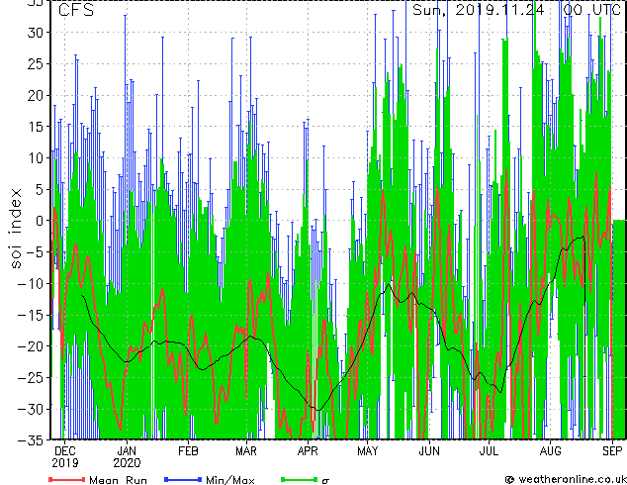627x485 pixels.
Task: Click the 'soi index' axis title
Action: pos(15,228)
